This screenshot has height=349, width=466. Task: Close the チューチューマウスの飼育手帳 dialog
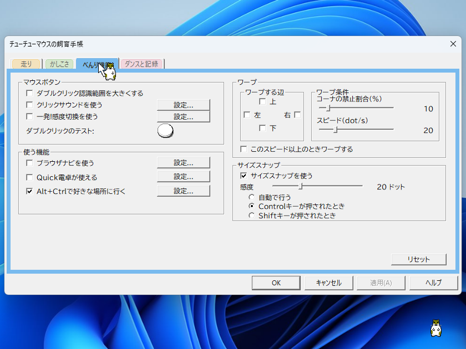(453, 44)
